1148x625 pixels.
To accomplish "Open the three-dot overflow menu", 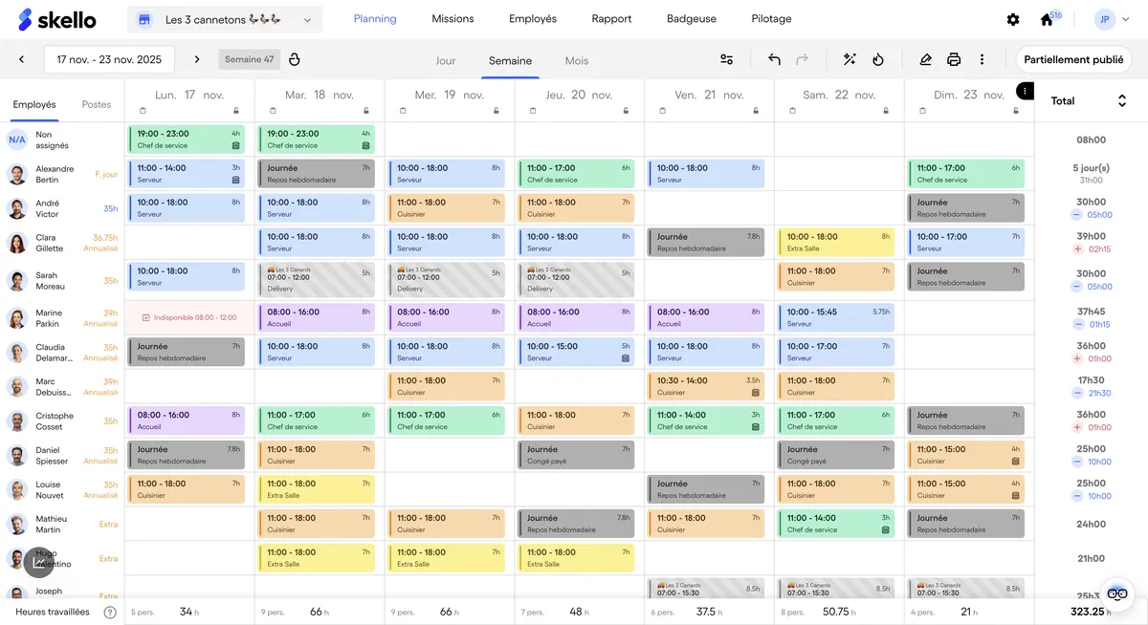I will [x=982, y=59].
